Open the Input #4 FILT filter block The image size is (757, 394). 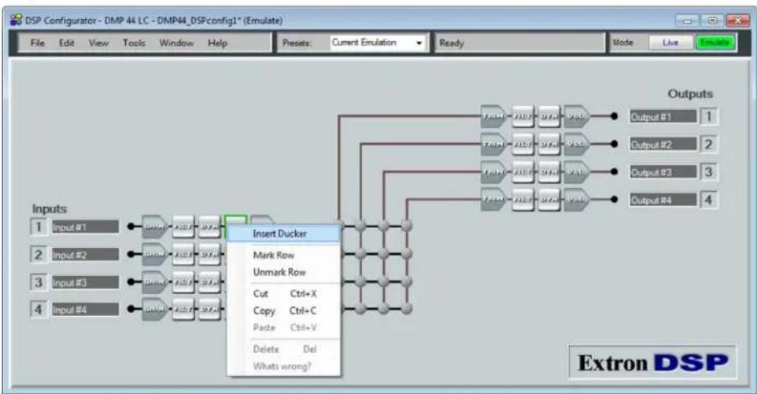pos(183,309)
